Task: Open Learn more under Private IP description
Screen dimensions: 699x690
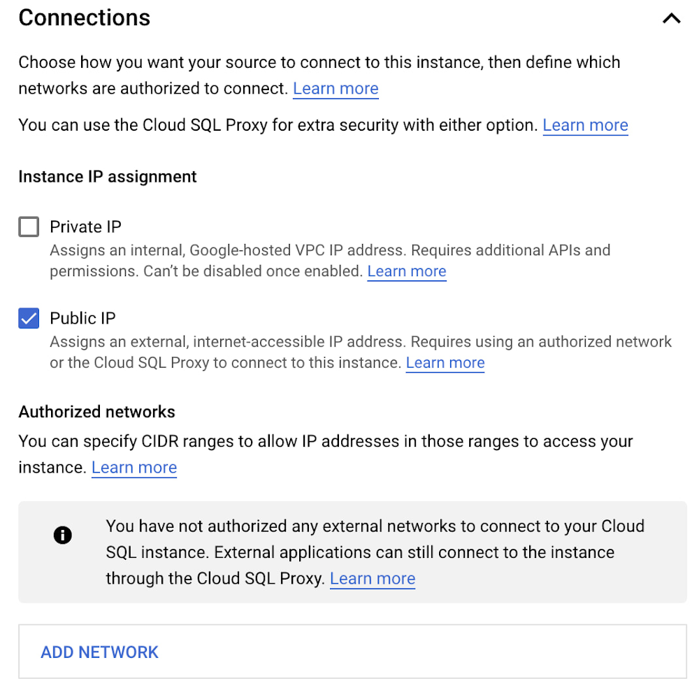Action: pos(407,271)
